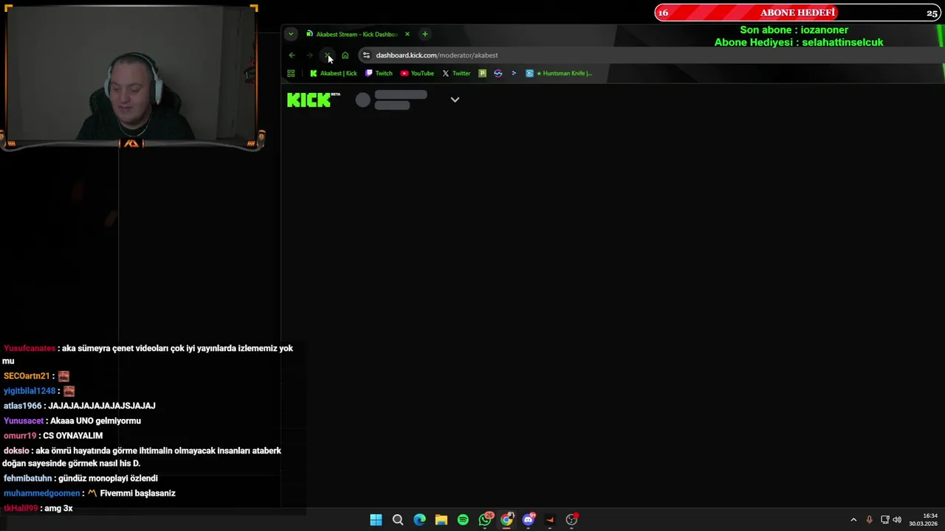945x531 pixels.
Task: Click the ABONE HEDEFİ progress bar
Action: point(798,13)
